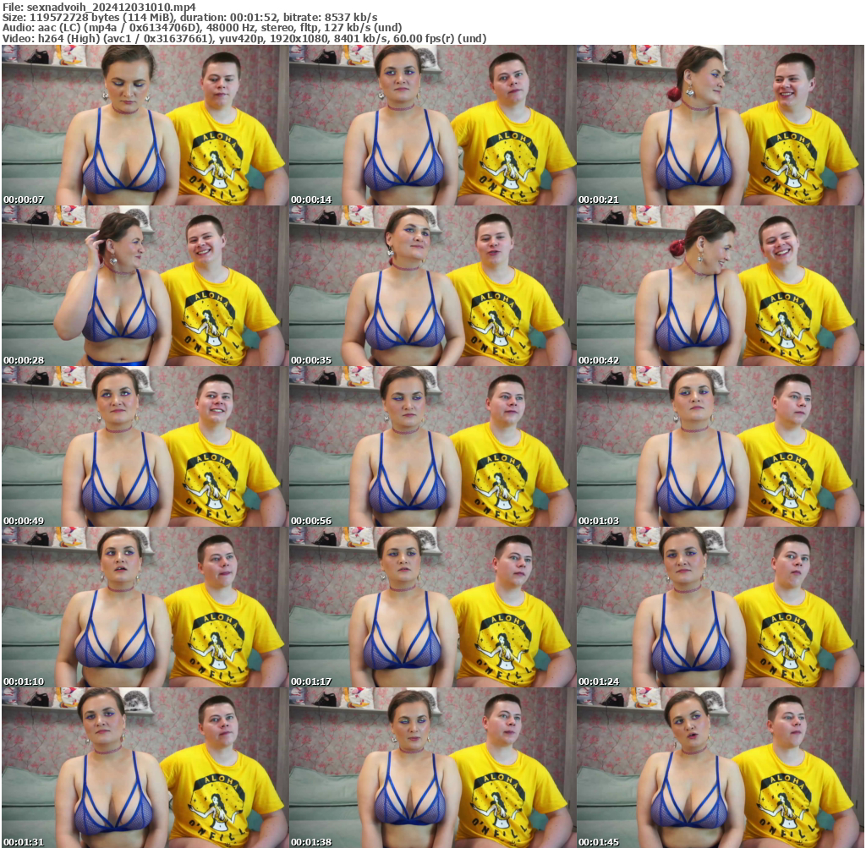Open the frame stamped 00:00:28

coord(144,286)
